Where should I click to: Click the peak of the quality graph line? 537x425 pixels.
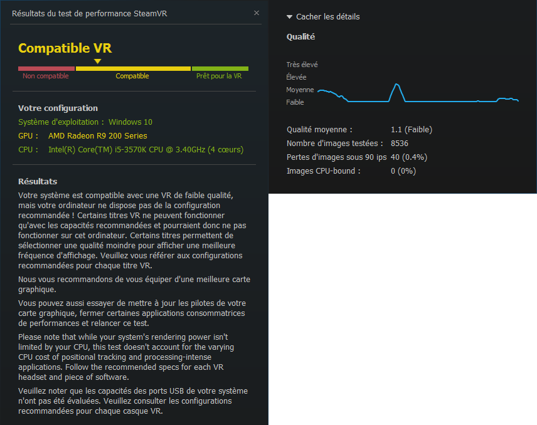tap(396, 84)
